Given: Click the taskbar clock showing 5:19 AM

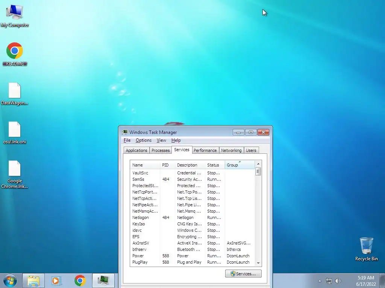Looking at the screenshot, I should point(366,281).
